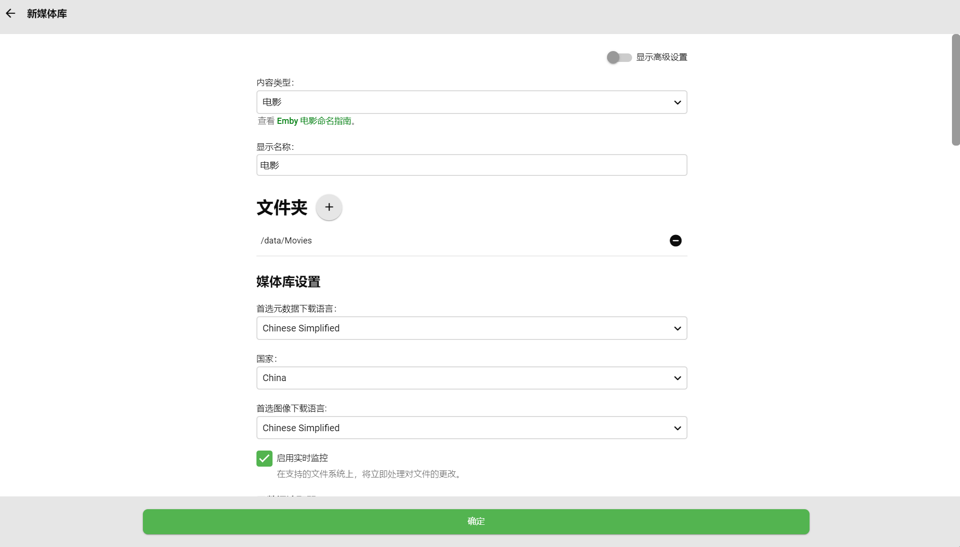Screen dimensions: 960x547
Task: Open the 国家 China dropdown
Action: point(472,378)
